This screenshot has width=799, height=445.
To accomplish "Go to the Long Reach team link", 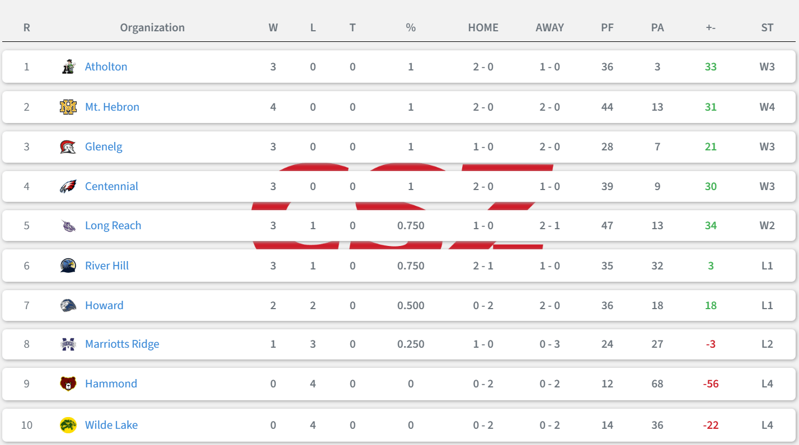I will tap(113, 225).
